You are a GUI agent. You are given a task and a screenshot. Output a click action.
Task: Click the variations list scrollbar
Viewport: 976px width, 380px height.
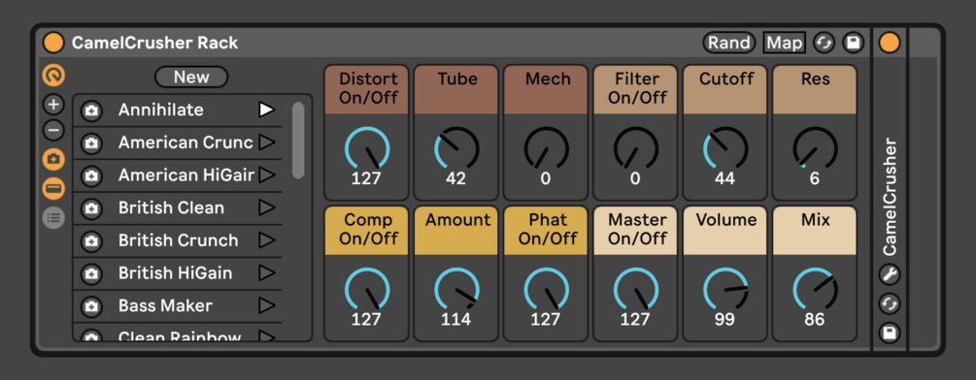tap(298, 141)
